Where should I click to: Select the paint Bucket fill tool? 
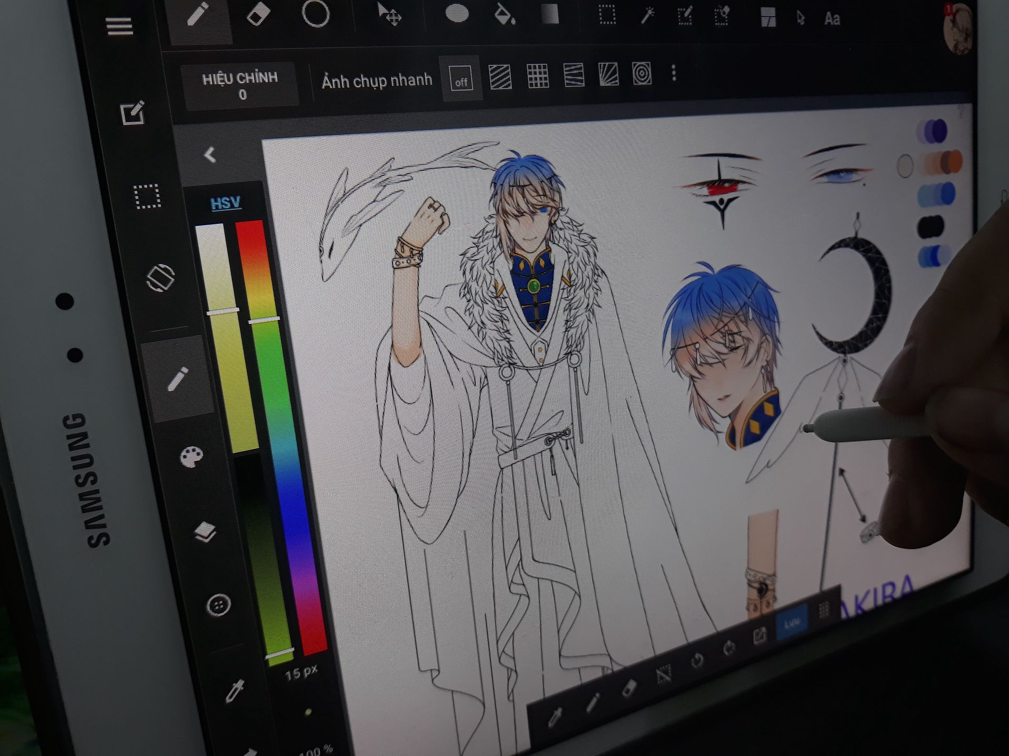tap(504, 14)
